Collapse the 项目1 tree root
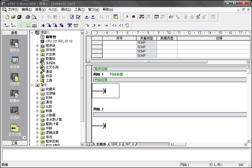 click(x=32, y=33)
